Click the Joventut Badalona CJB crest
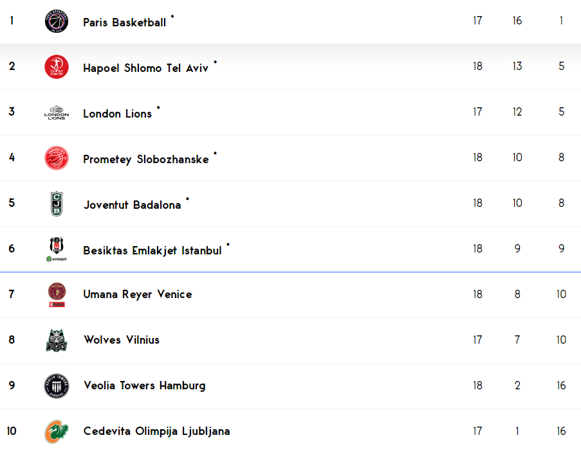This screenshot has height=451, width=581. [57, 204]
